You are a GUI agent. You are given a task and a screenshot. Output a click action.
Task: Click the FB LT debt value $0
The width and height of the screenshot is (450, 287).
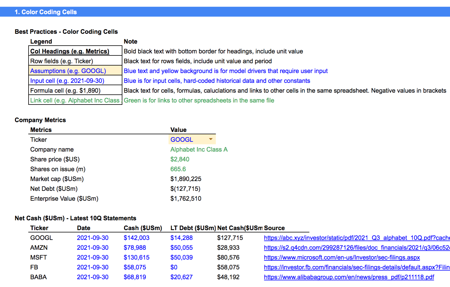click(174, 267)
